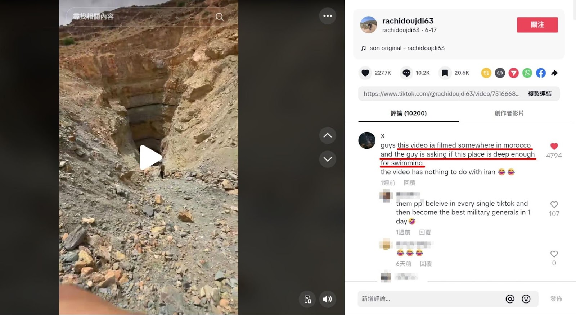Like the video with heart icon
The height and width of the screenshot is (315, 576).
(365, 73)
